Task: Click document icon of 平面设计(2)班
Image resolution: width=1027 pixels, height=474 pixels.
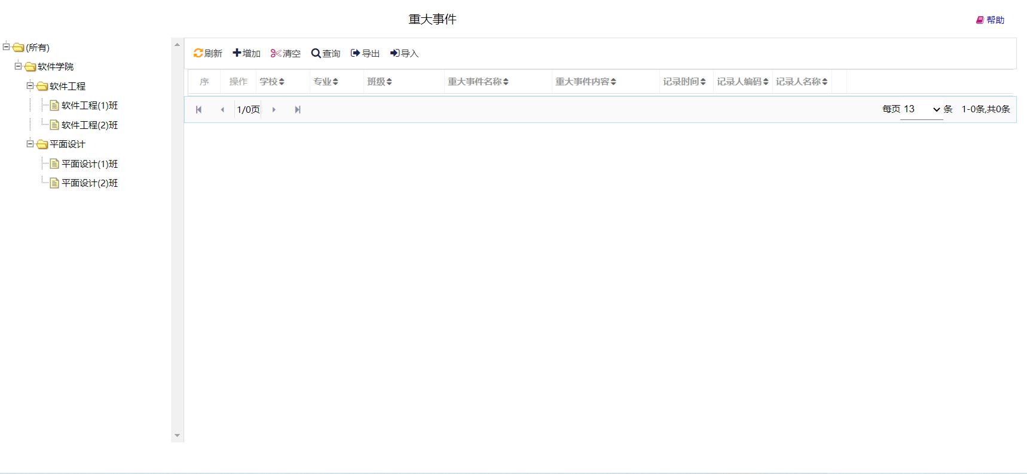Action: point(54,183)
